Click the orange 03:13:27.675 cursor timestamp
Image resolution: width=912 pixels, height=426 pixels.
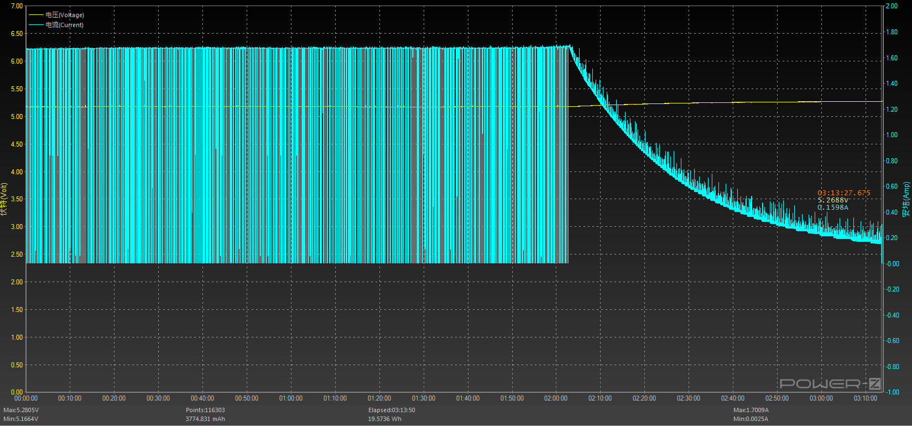[x=843, y=193]
